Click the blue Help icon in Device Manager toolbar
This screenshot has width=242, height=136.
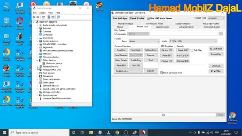pos(49,17)
